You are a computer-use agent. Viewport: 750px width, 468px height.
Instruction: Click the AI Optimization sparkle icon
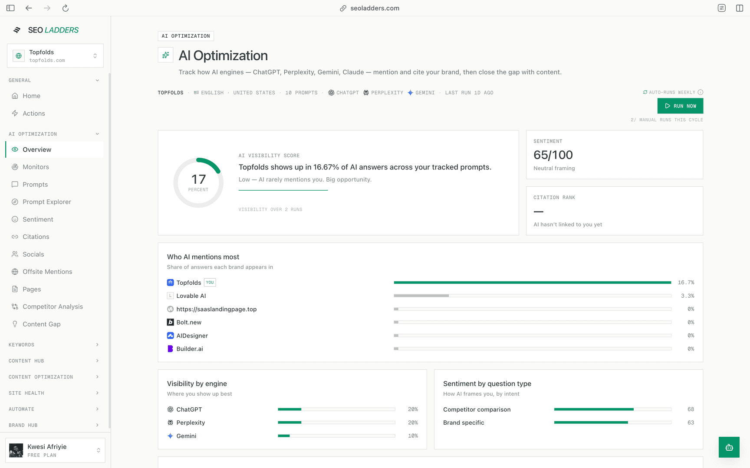point(165,55)
